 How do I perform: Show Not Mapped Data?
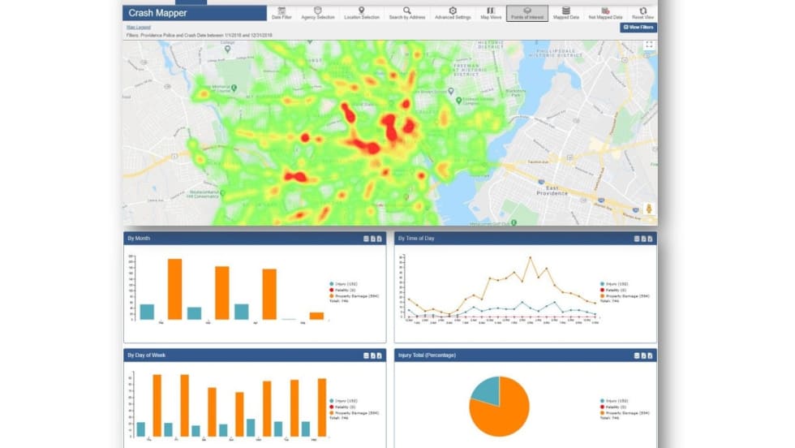[x=605, y=12]
